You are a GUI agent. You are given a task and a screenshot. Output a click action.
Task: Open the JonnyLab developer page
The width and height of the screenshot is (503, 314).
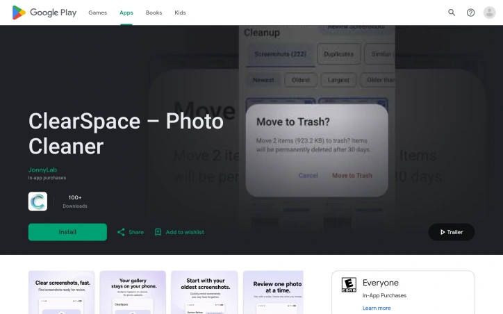[42, 170]
